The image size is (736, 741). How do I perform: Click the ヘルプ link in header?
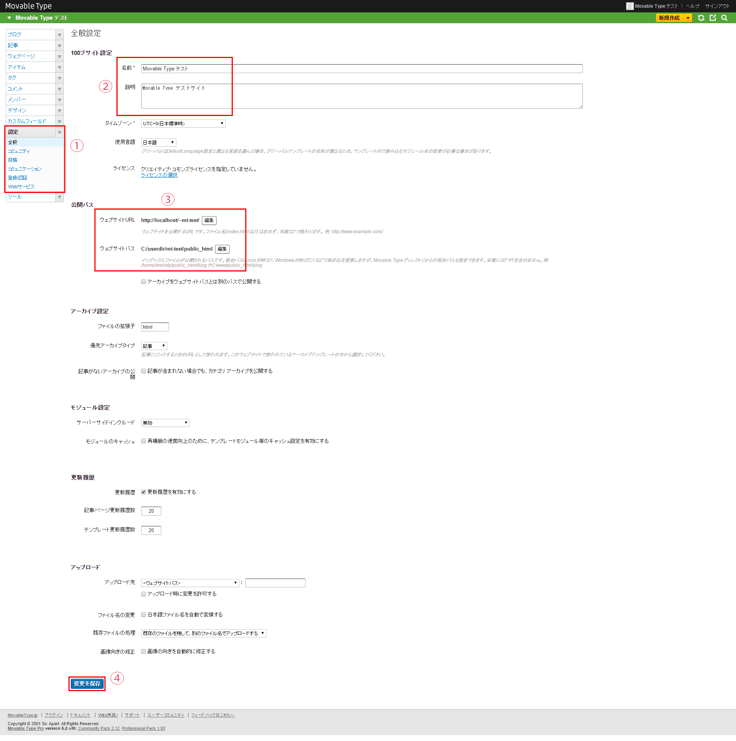[692, 6]
